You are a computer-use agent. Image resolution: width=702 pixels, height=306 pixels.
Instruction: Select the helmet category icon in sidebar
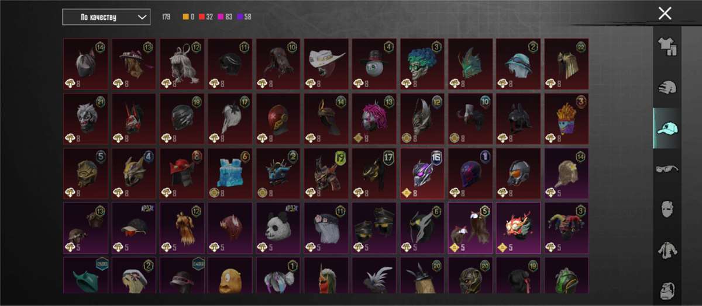coord(667,88)
